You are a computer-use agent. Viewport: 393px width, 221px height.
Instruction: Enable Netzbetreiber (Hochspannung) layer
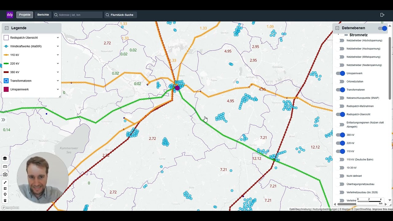340,49
